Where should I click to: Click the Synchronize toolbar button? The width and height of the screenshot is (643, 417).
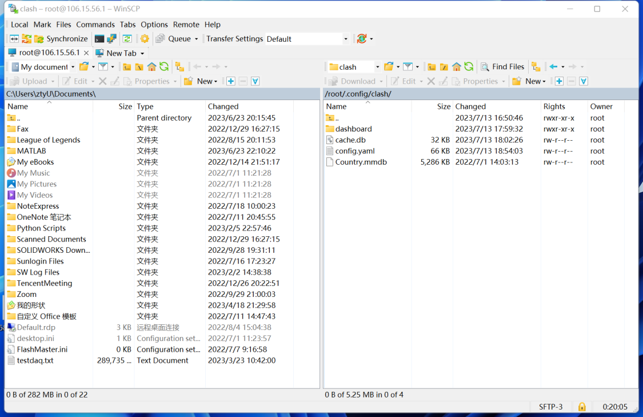61,38
